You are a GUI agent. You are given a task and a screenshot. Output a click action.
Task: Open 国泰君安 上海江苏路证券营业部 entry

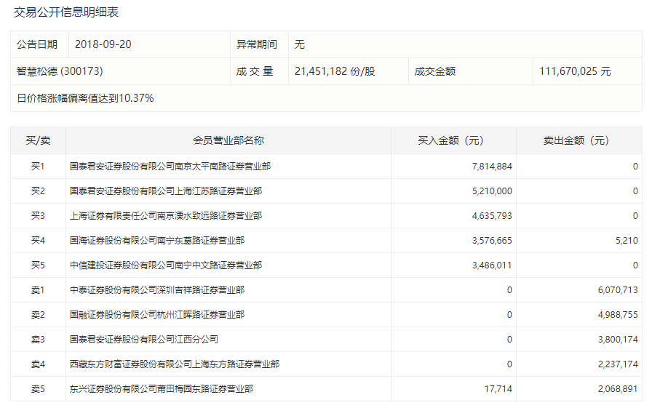pos(165,191)
